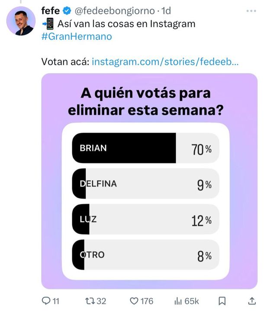The image size is (264, 311).
Task: Select the LUZ poll option
Action: [145, 220]
